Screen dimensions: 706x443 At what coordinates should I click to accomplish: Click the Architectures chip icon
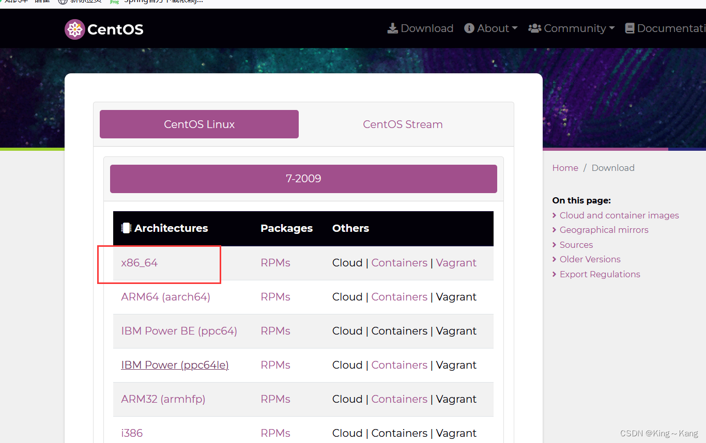pos(126,228)
